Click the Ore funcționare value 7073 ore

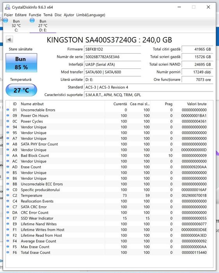(198, 80)
